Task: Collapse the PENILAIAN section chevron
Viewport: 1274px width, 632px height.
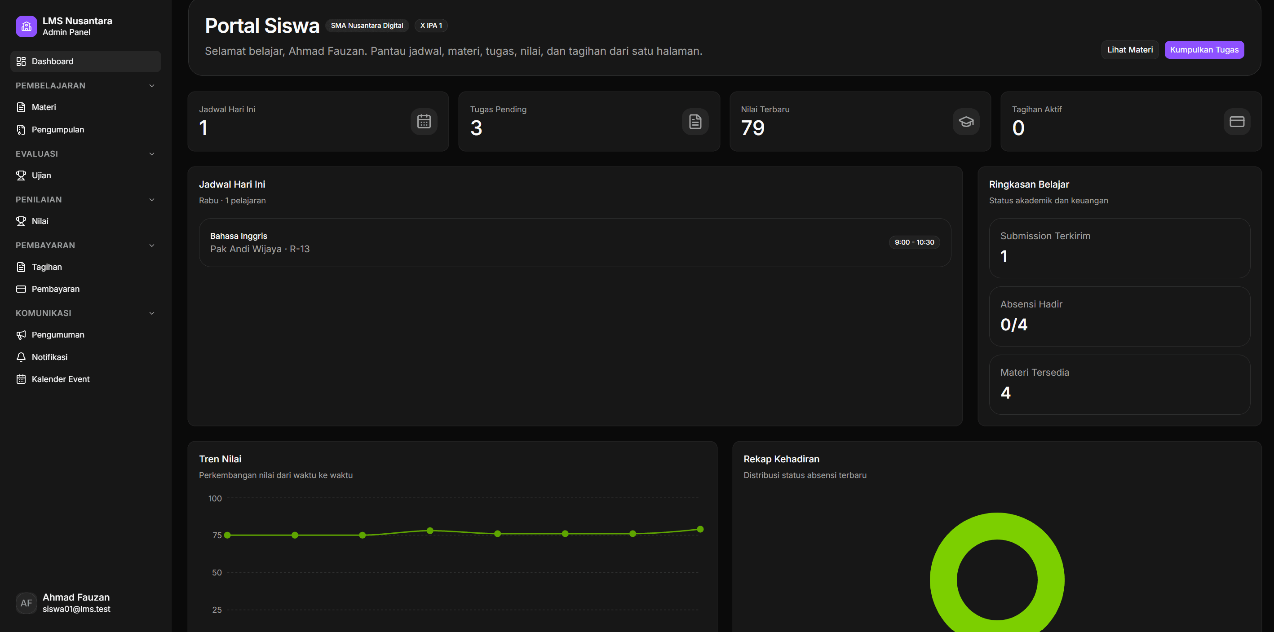Action: click(152, 200)
